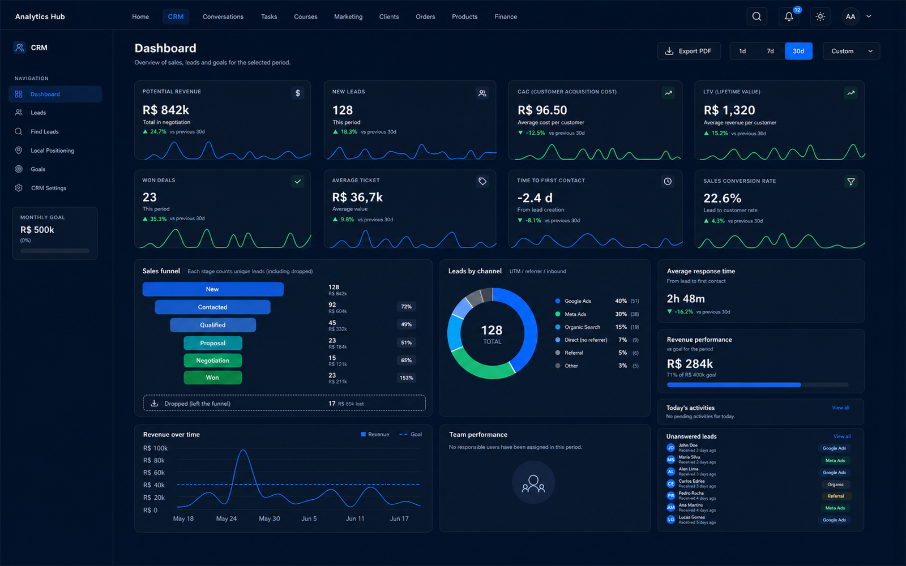Select the 1d period toggle
Screen dimensions: 906x566
(742, 51)
